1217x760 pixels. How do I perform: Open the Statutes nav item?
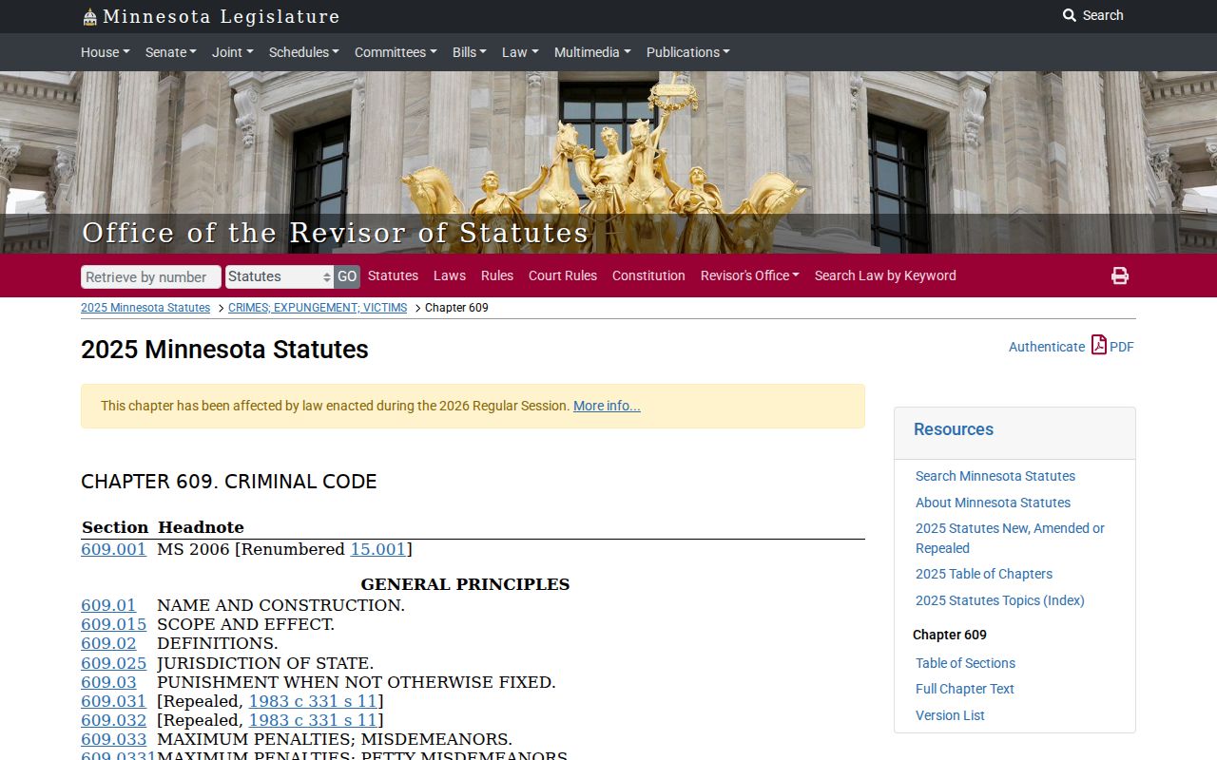(x=393, y=275)
